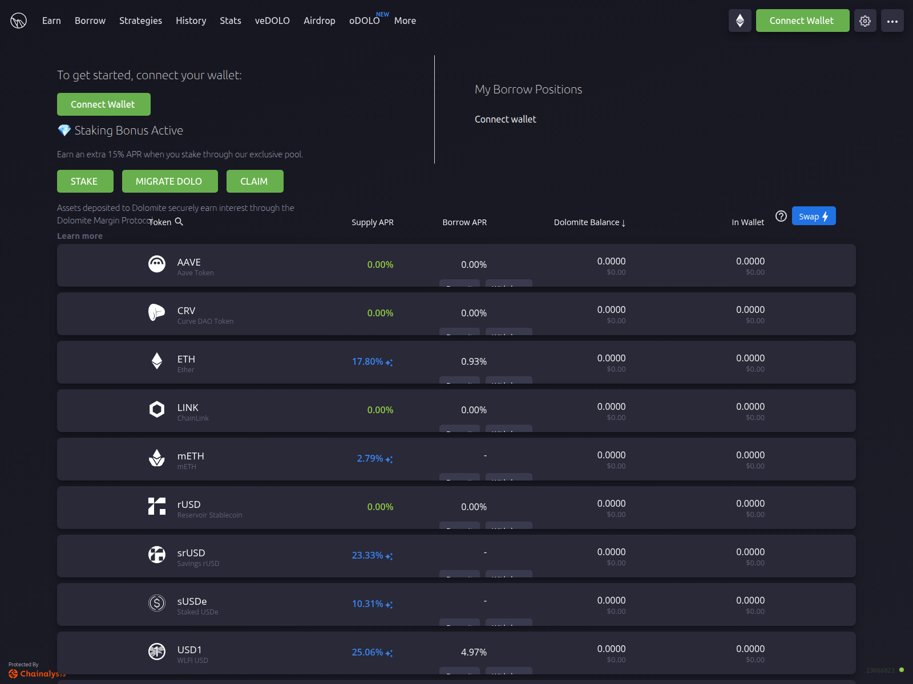Open the Stats tab
This screenshot has width=913, height=684.
tap(231, 21)
